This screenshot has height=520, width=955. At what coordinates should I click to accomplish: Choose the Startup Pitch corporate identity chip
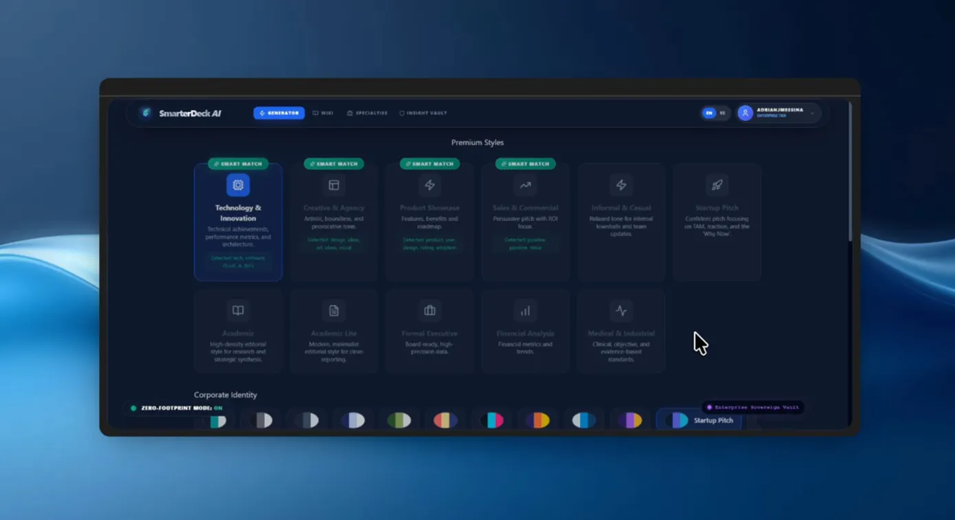pyautogui.click(x=699, y=420)
